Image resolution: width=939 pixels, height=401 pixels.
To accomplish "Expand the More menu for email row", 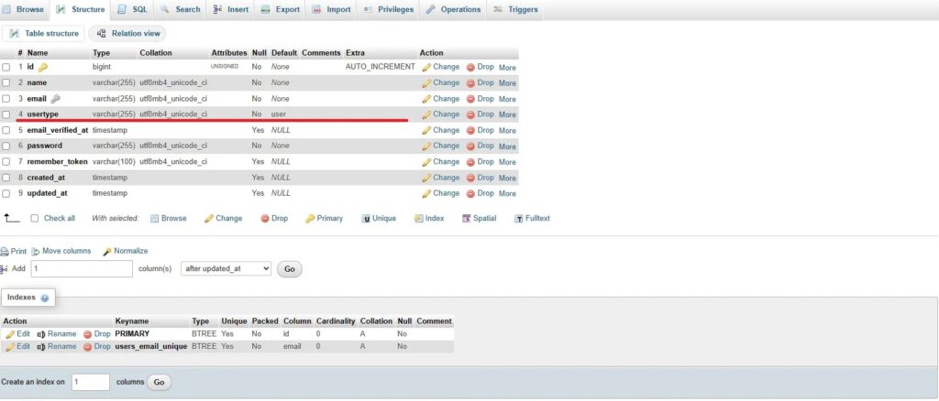I will (x=507, y=99).
